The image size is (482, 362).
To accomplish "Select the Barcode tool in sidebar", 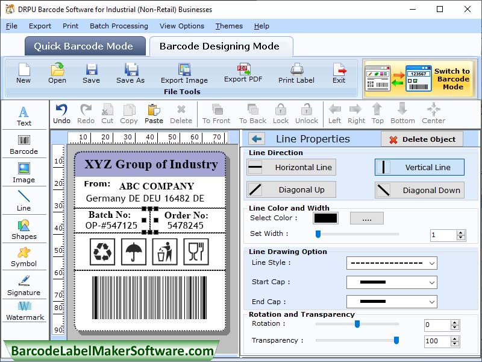I will pos(24,144).
